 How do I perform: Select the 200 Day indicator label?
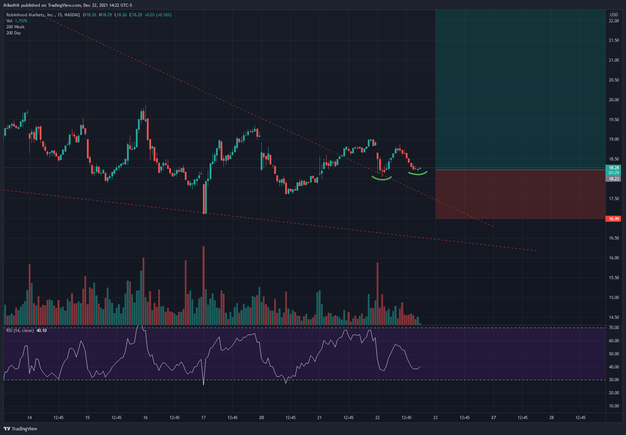point(13,33)
